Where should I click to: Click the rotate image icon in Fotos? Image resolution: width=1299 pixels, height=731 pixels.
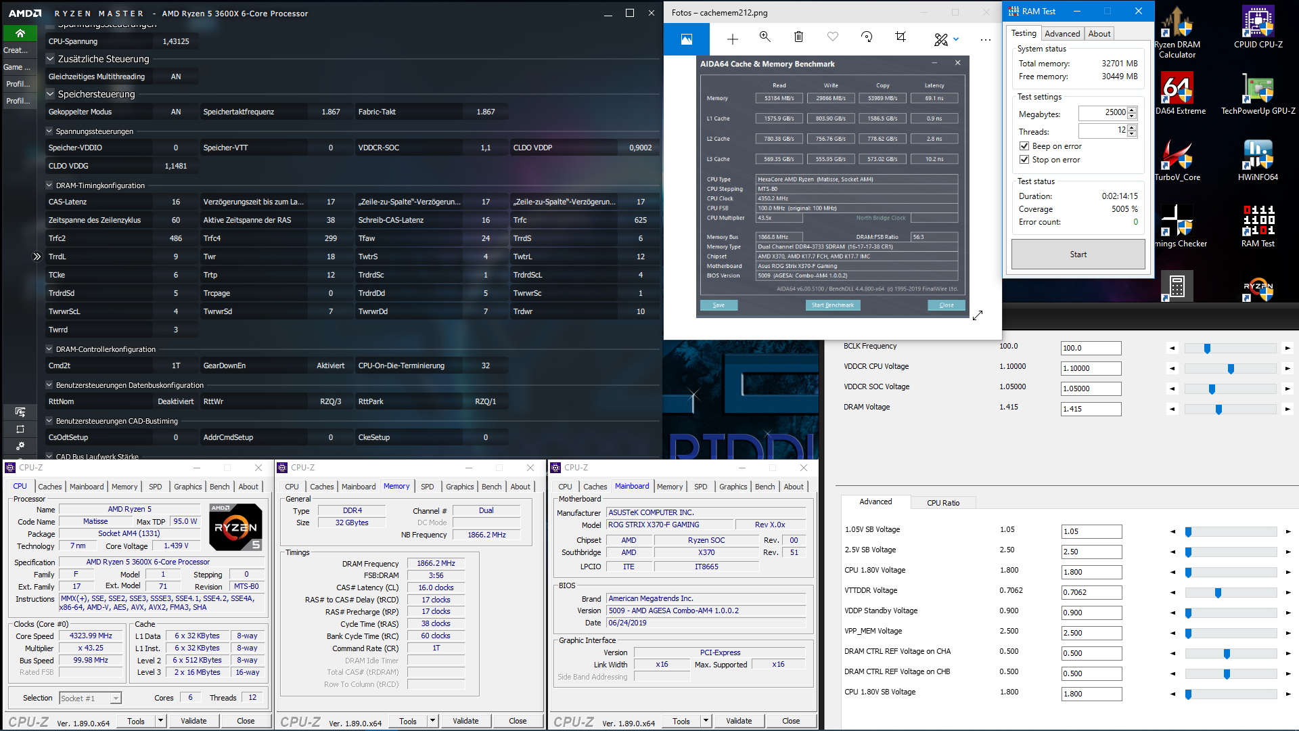pos(867,38)
